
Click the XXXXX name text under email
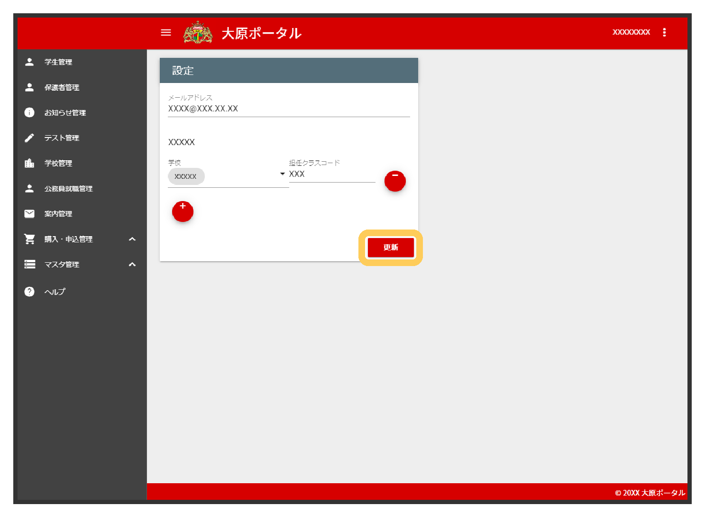pos(182,142)
